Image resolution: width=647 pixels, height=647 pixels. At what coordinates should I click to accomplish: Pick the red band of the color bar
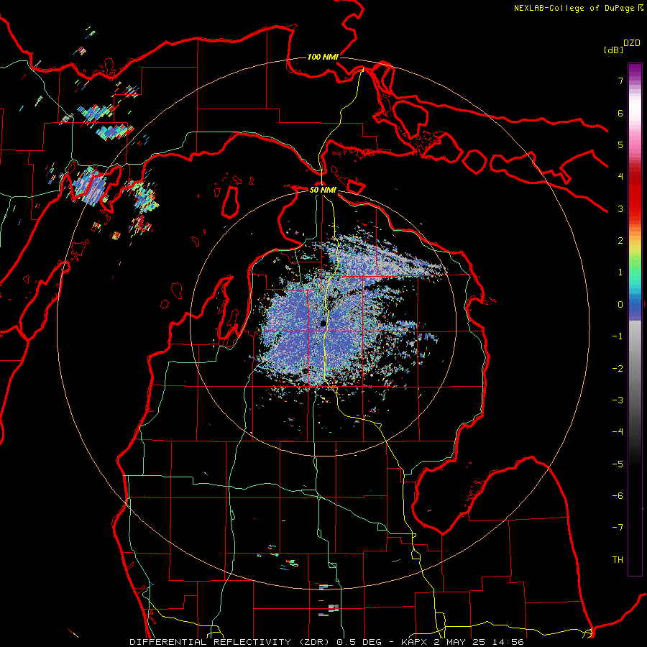click(635, 194)
